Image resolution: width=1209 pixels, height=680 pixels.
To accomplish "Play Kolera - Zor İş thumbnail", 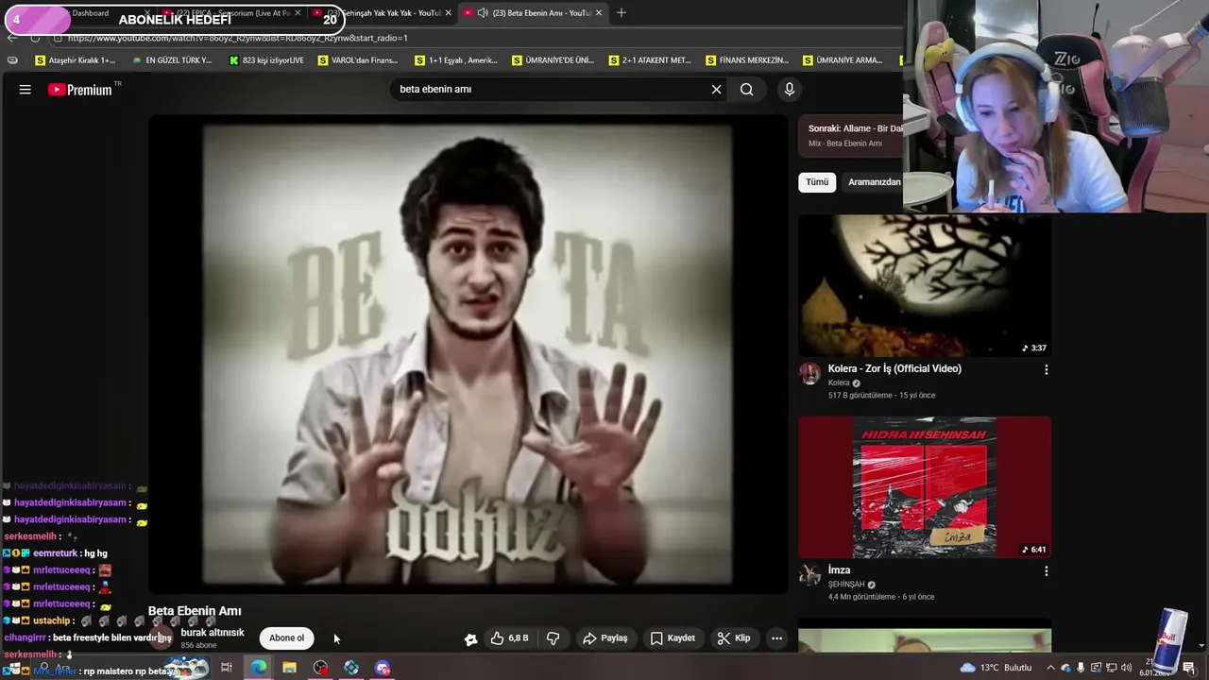I will coord(925,285).
